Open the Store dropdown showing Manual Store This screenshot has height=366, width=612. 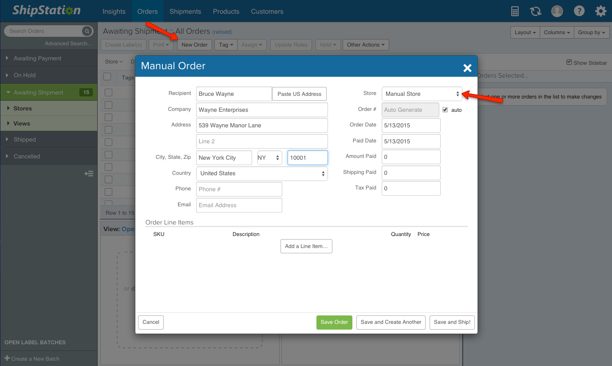tap(422, 94)
